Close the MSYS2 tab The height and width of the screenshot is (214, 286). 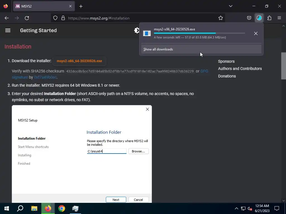click(x=70, y=6)
